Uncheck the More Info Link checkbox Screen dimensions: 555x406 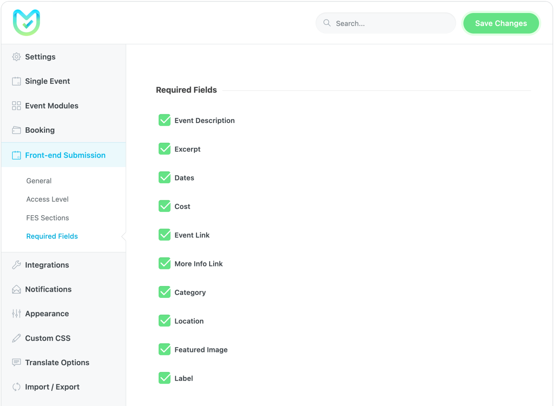click(165, 263)
